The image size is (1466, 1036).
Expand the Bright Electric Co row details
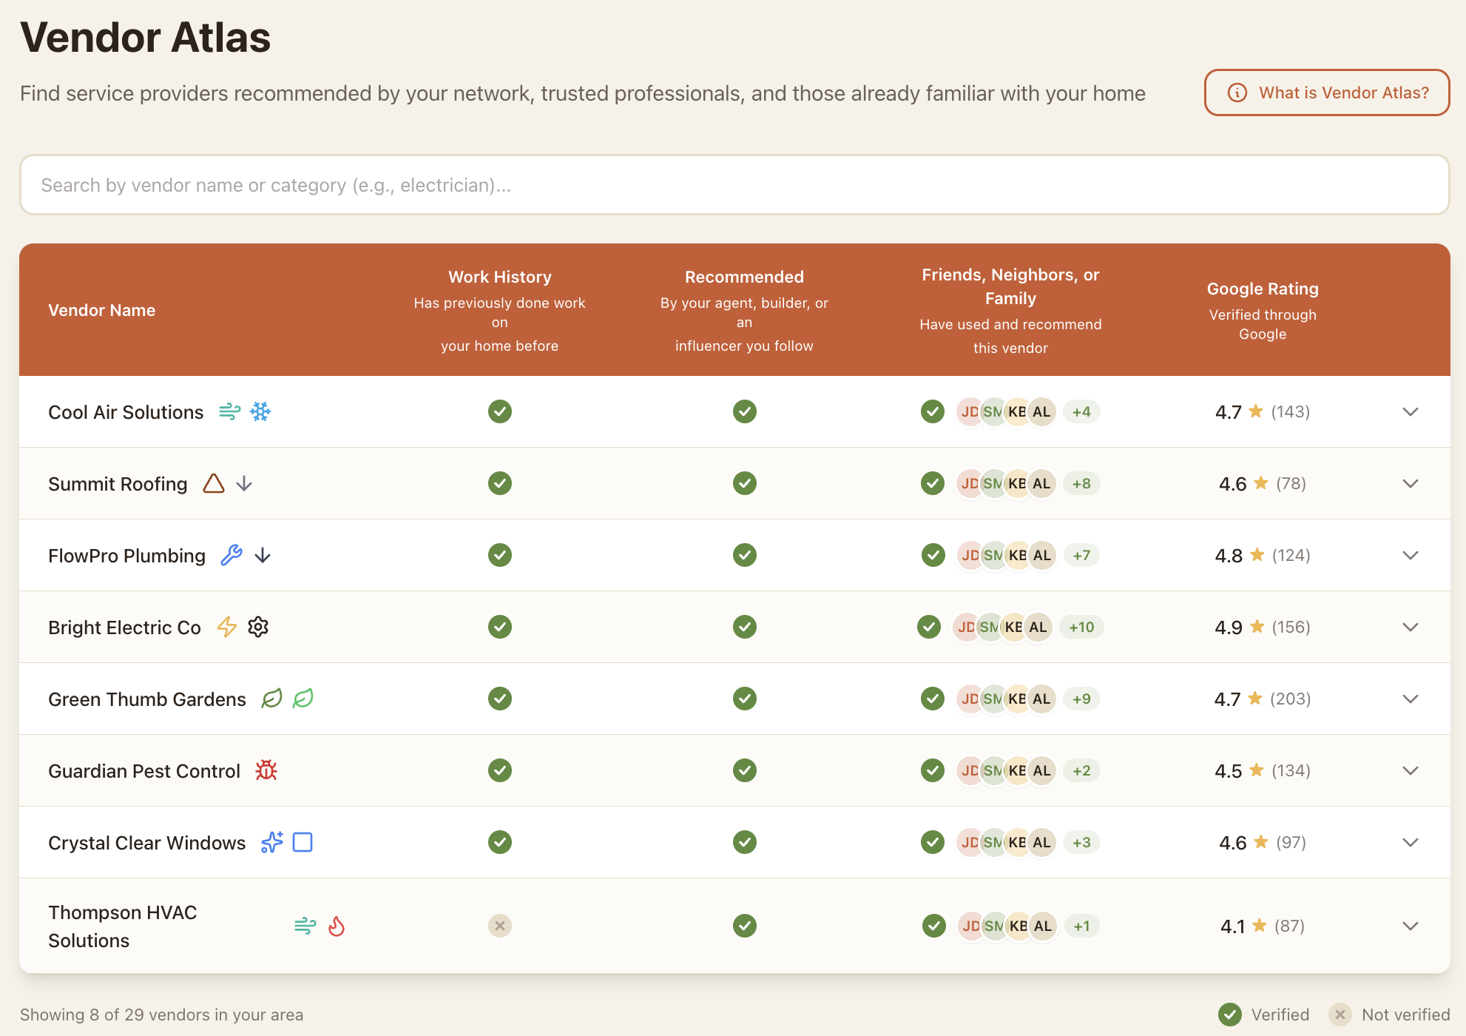pos(1411,627)
